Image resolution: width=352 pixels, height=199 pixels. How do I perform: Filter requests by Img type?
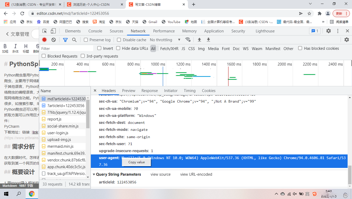coord(201,48)
